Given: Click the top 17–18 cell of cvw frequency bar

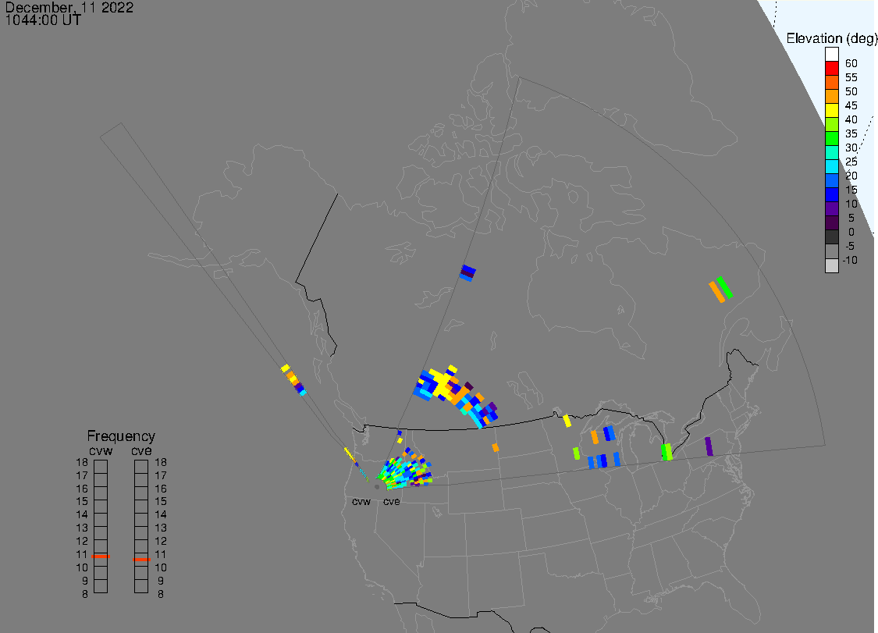Looking at the screenshot, I should 101,467.
